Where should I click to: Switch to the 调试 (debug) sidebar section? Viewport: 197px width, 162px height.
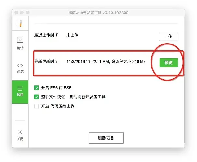[x=20, y=69]
